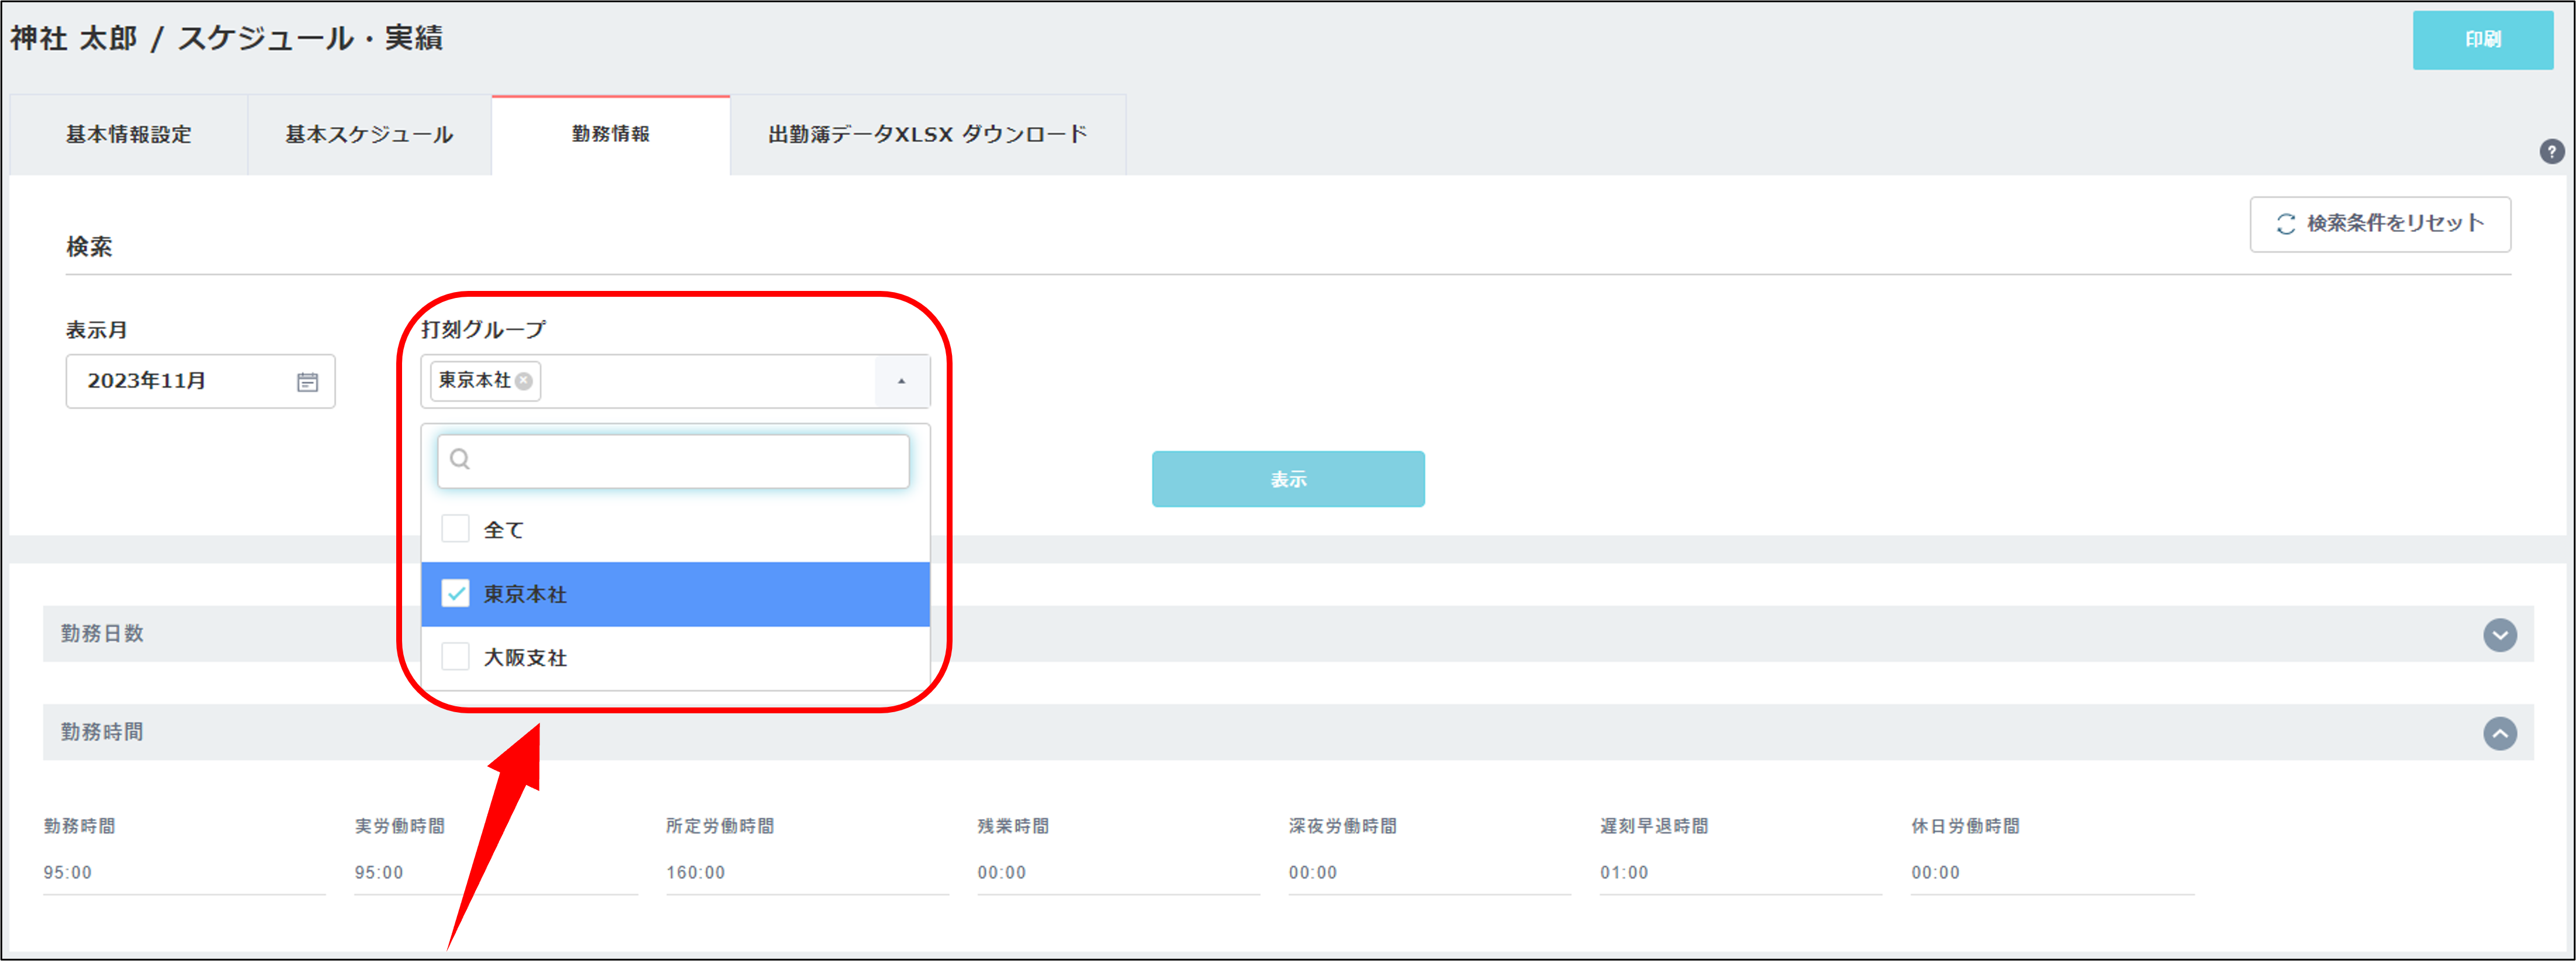Click the search magnifier icon in dropdown
2576x961 pixels.
pyautogui.click(x=460, y=460)
